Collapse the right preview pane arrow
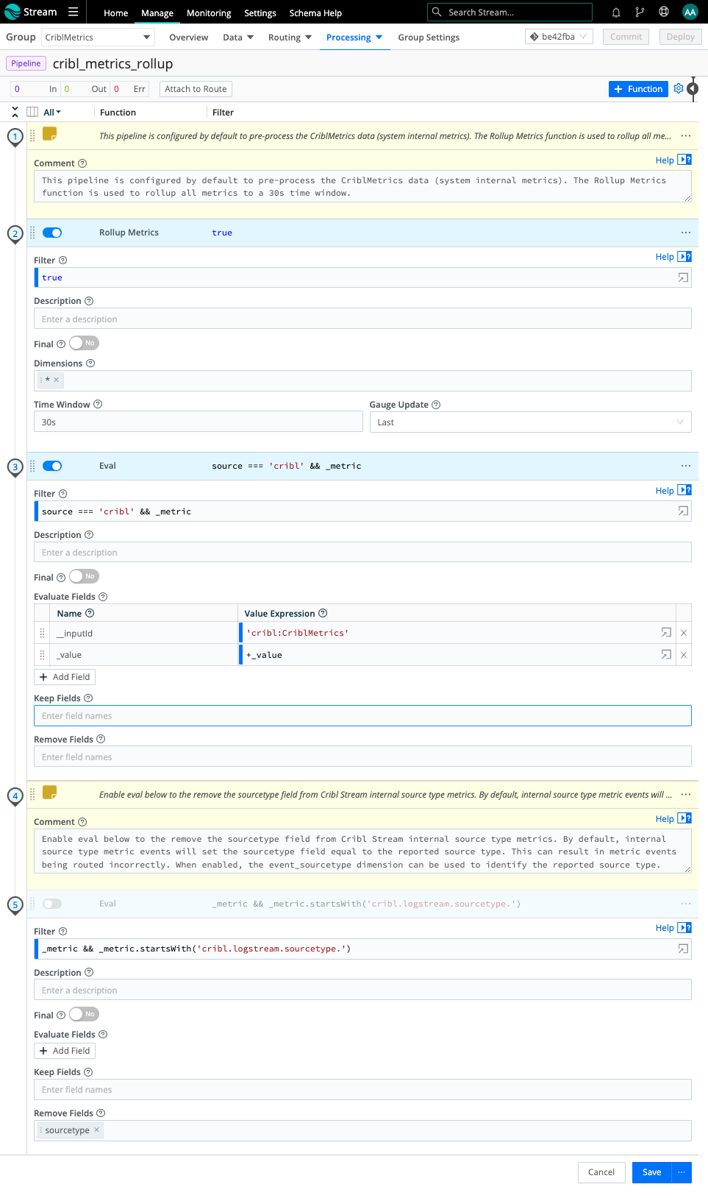This screenshot has height=1198, width=708. click(x=693, y=88)
